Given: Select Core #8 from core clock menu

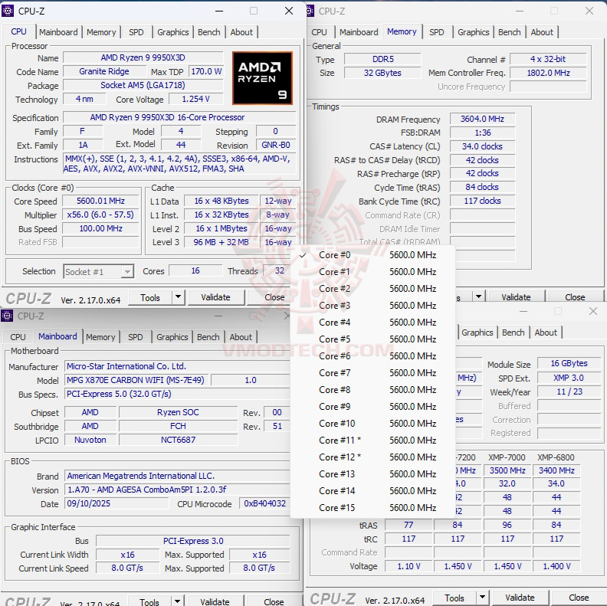Looking at the screenshot, I should point(372,390).
